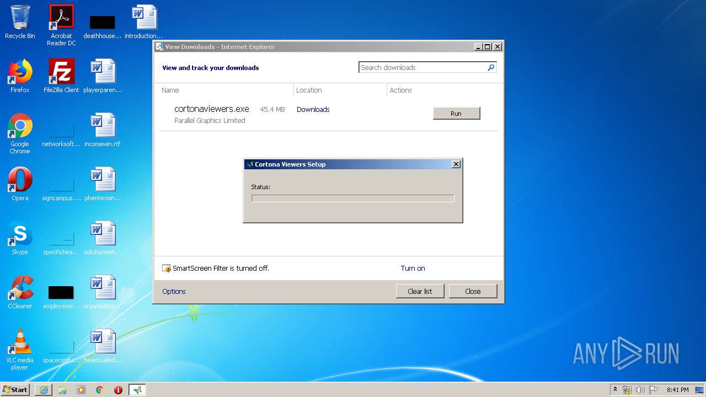The width and height of the screenshot is (706, 397).
Task: Turn on SmartScreen Filter
Action: tap(413, 269)
